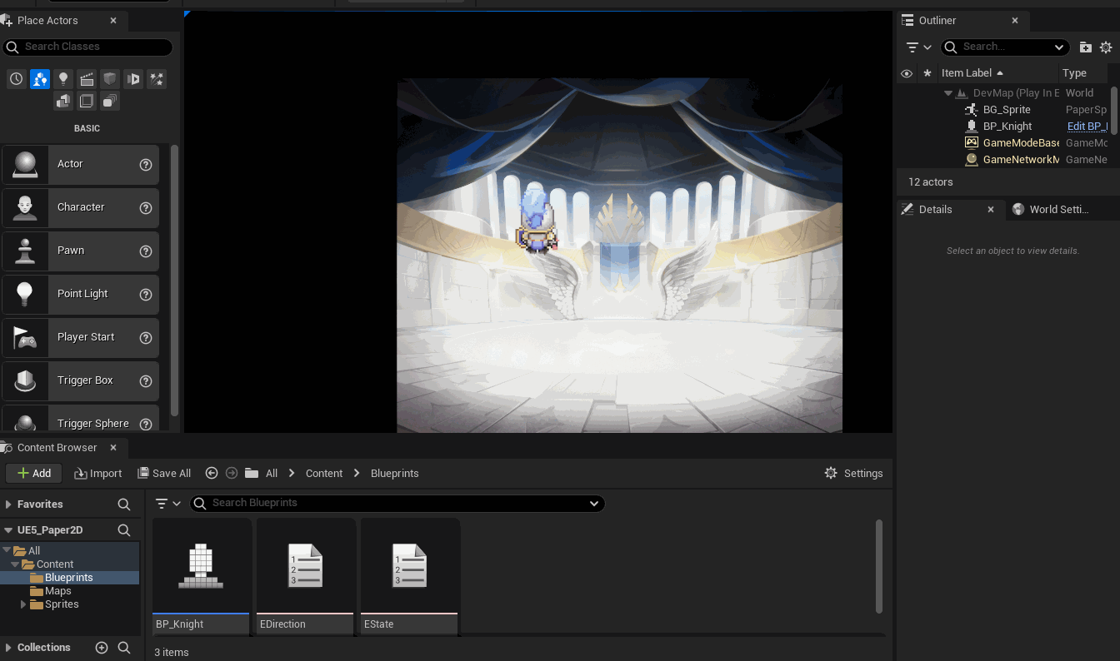1120x661 pixels.
Task: Click the Add button in Content Browser
Action: pos(34,473)
